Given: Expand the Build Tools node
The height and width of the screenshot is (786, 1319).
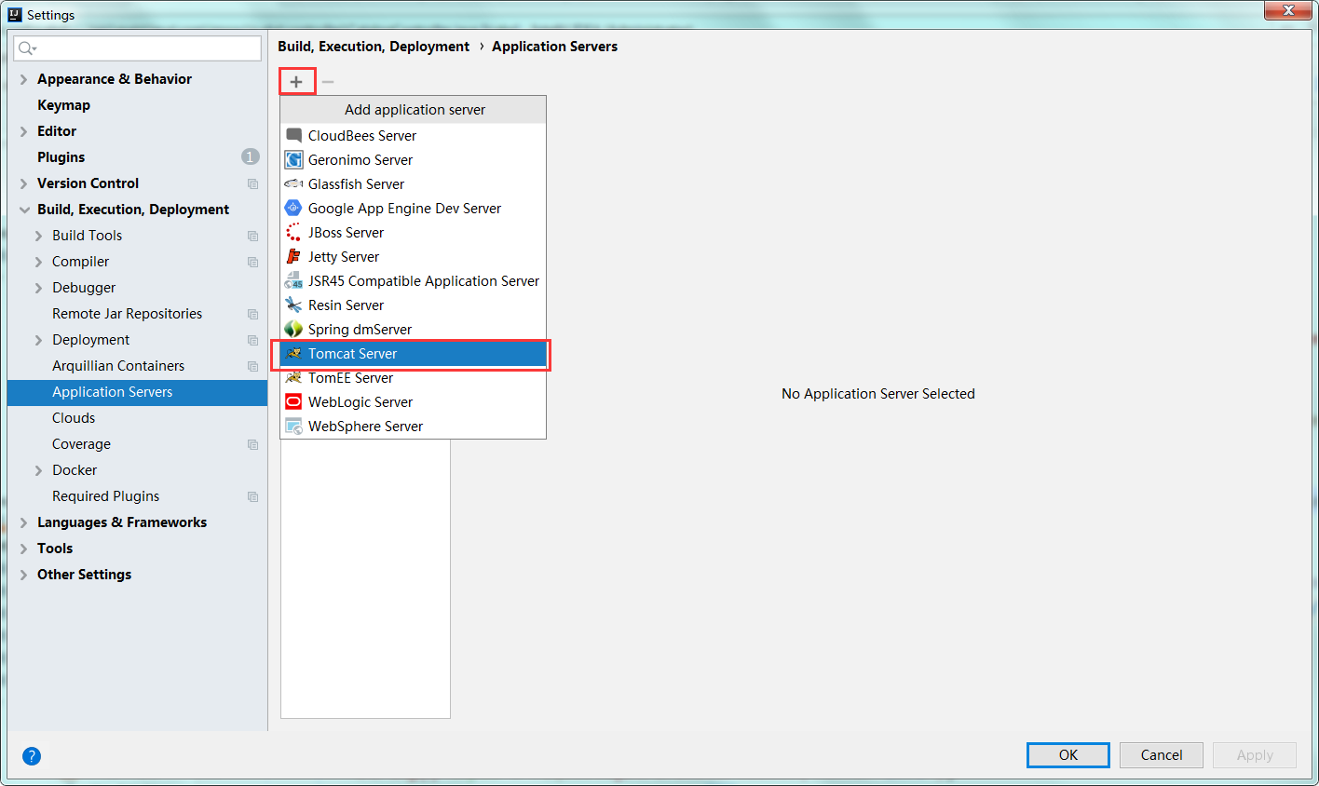Looking at the screenshot, I should point(39,237).
